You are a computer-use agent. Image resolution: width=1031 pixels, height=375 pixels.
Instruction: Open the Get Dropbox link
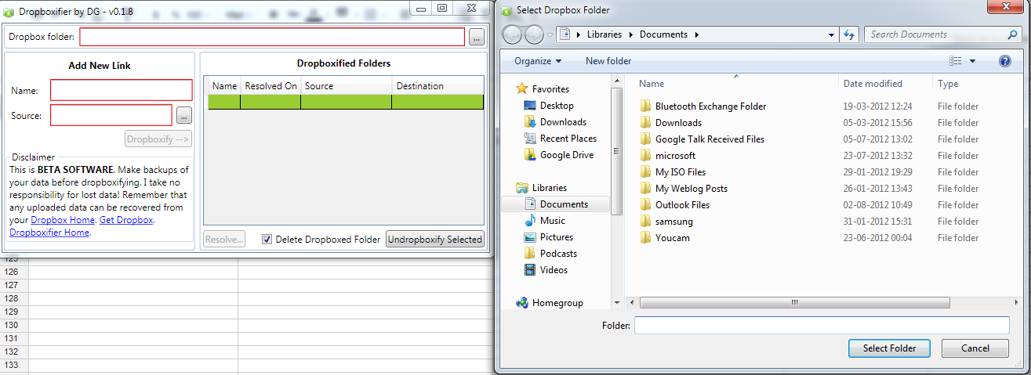pyautogui.click(x=126, y=220)
